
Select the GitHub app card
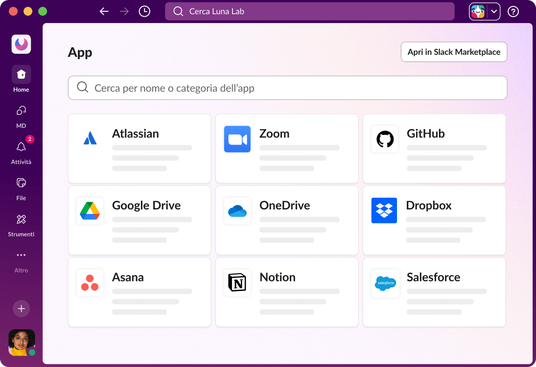click(x=434, y=149)
